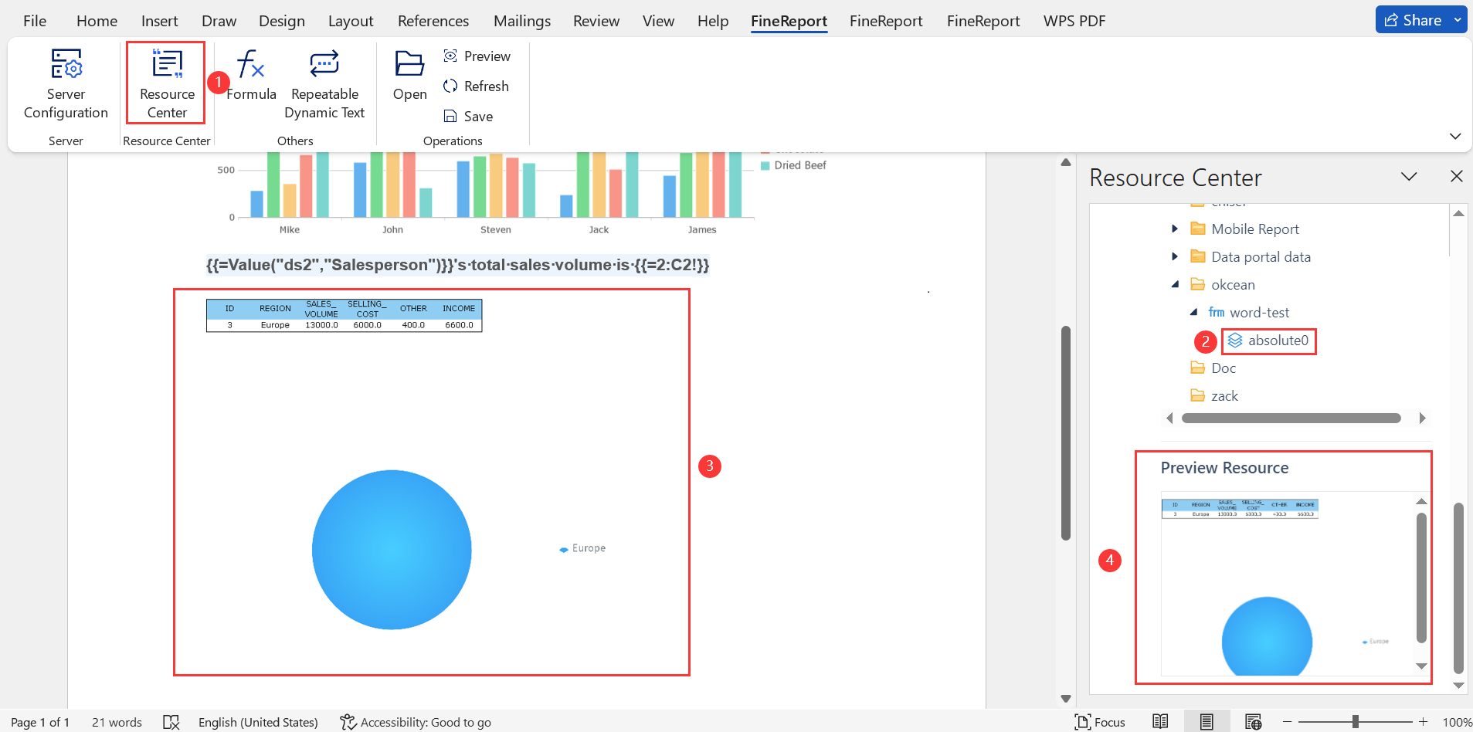Go to the Mailings tab

(522, 21)
